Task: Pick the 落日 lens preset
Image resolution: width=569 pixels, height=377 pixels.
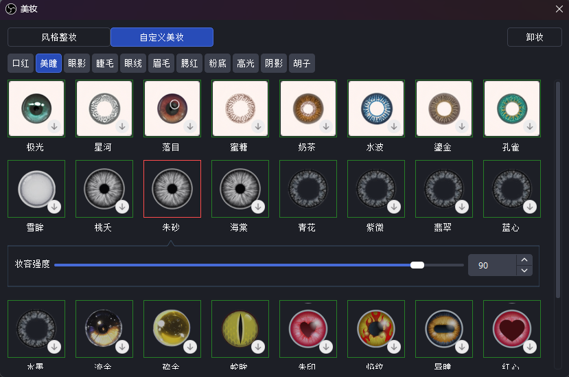Action: point(172,108)
